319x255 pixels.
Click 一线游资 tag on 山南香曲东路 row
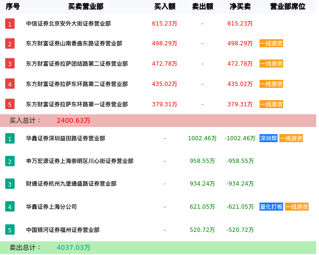point(271,43)
